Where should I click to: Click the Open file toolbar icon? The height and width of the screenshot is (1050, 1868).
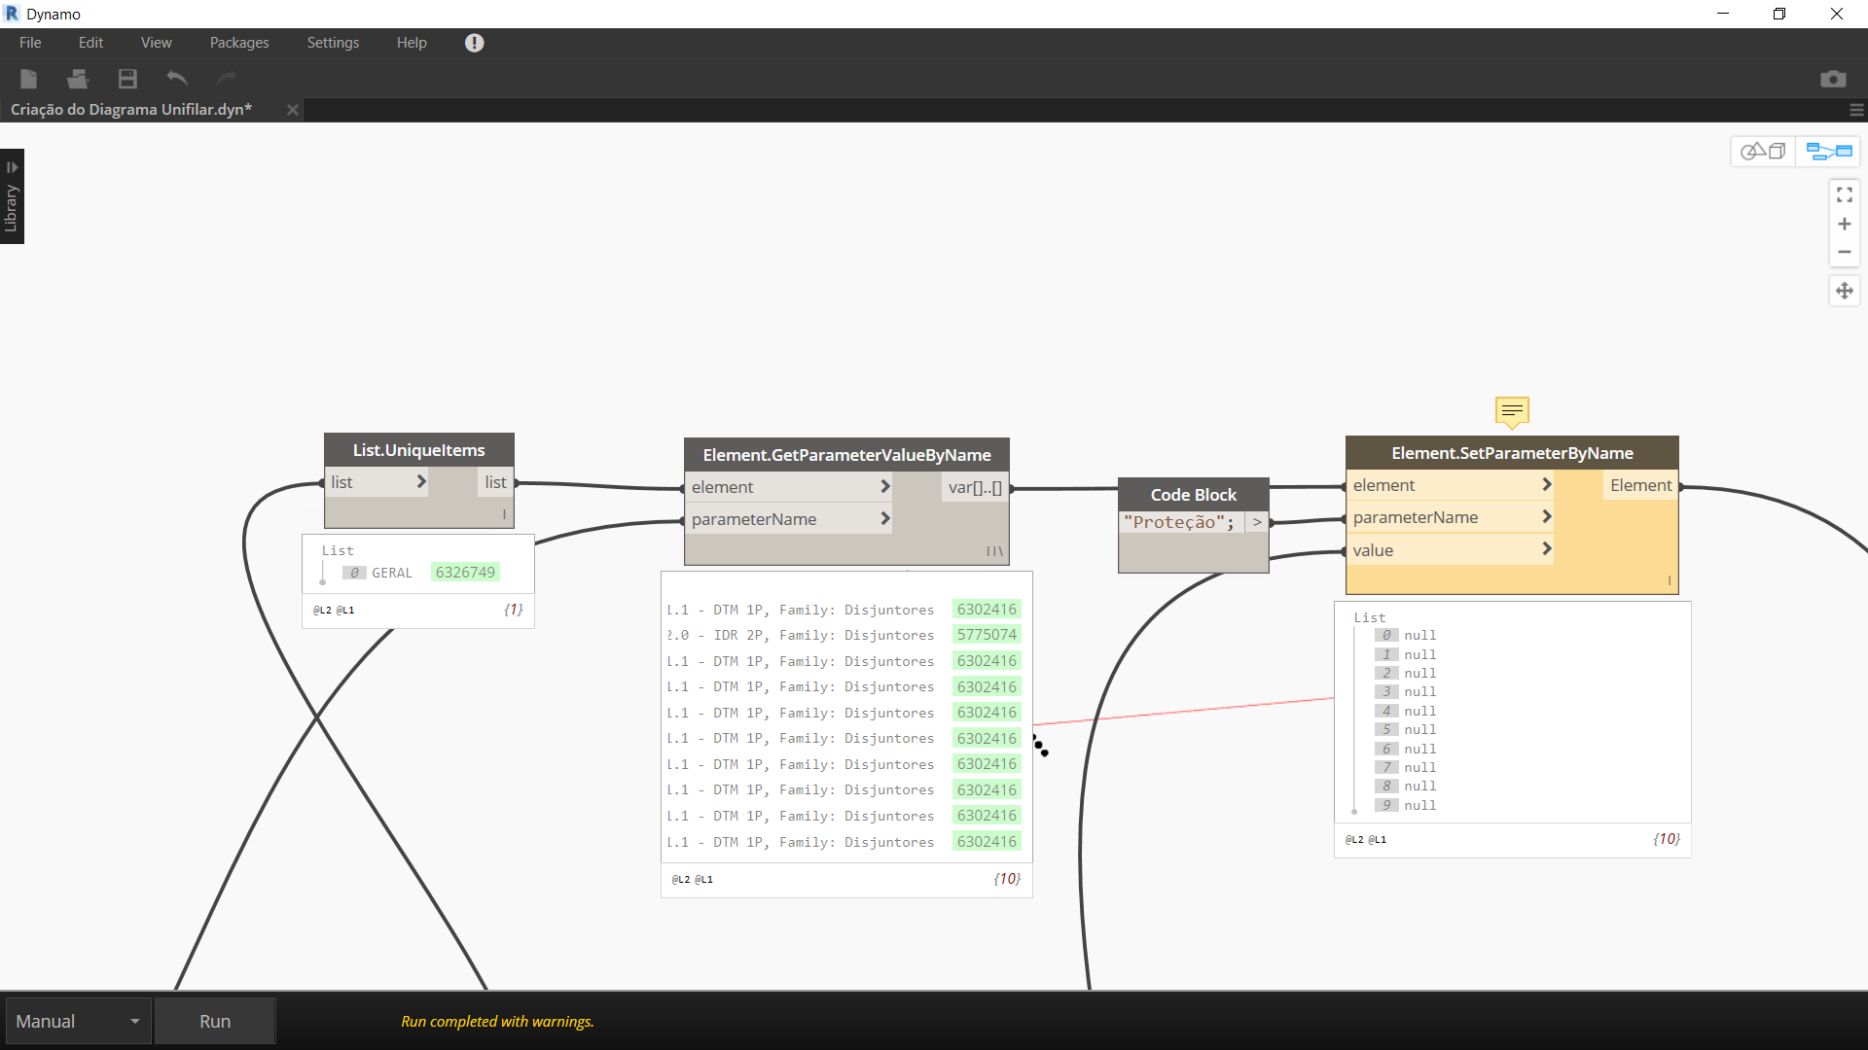pos(78,79)
